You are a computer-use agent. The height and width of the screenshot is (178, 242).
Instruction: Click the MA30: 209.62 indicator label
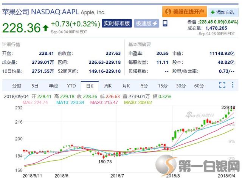pos(138,103)
